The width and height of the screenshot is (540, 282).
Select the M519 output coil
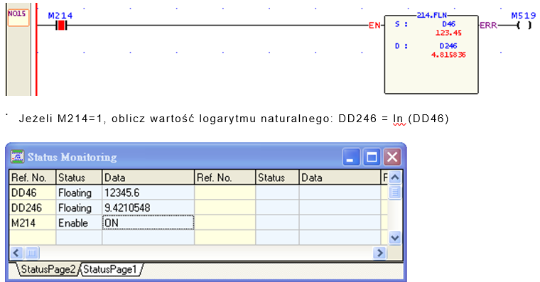[x=524, y=25]
